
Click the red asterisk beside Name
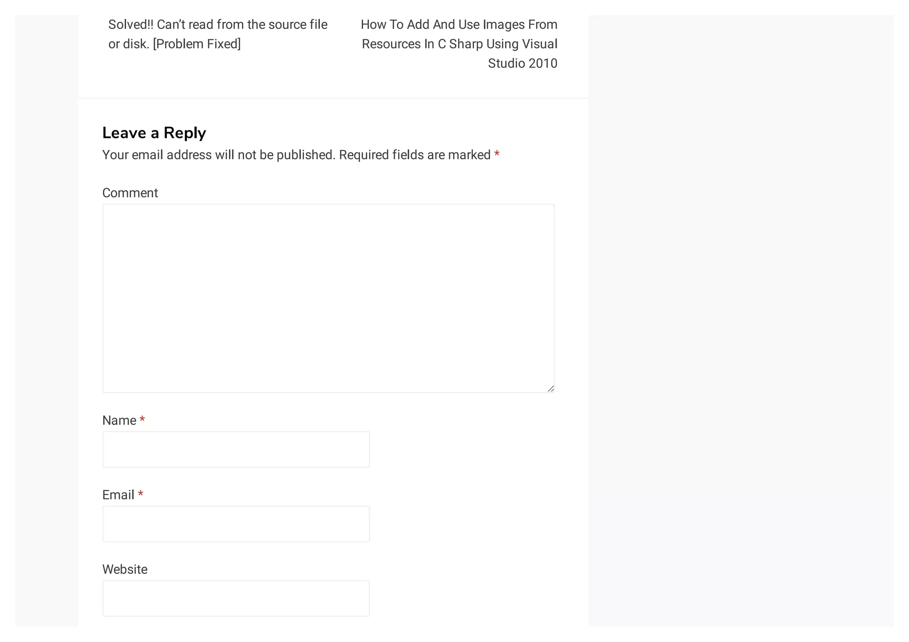(x=142, y=420)
